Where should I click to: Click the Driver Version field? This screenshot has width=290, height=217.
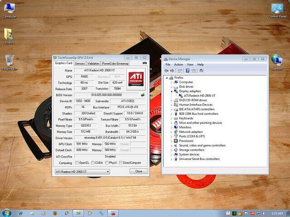(110, 137)
